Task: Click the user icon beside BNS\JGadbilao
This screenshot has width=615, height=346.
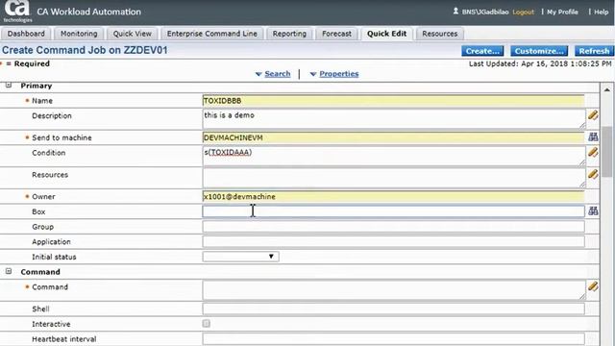Action: coord(455,12)
